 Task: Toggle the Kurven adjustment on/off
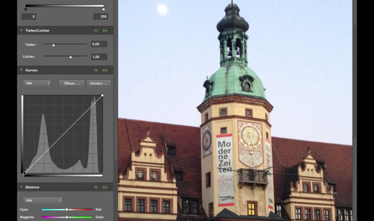(x=105, y=71)
